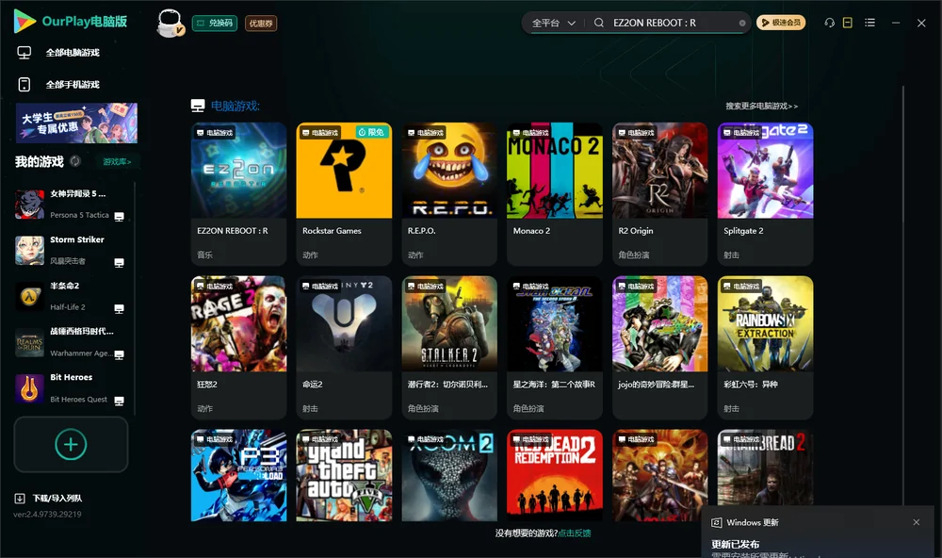Click the 角色扮演 genre label under R2 Origin
Image resolution: width=942 pixels, height=558 pixels.
pyautogui.click(x=634, y=254)
